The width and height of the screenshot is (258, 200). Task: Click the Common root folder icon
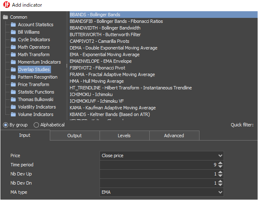click(x=5, y=17)
